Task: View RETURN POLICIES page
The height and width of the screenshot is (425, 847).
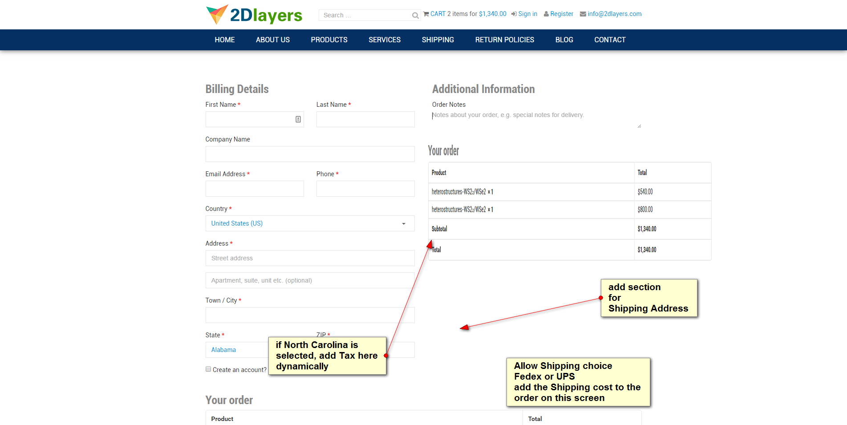Action: click(505, 40)
